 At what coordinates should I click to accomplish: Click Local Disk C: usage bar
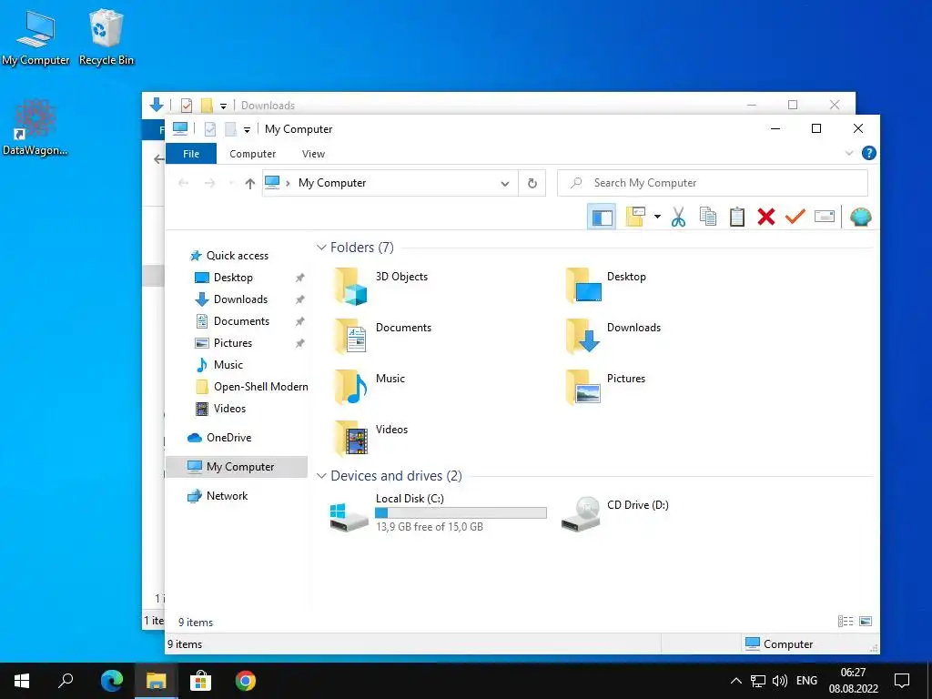pyautogui.click(x=461, y=513)
